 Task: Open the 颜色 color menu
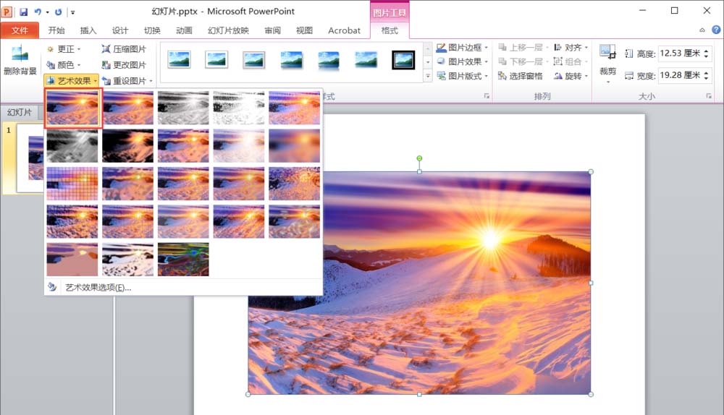coord(64,65)
